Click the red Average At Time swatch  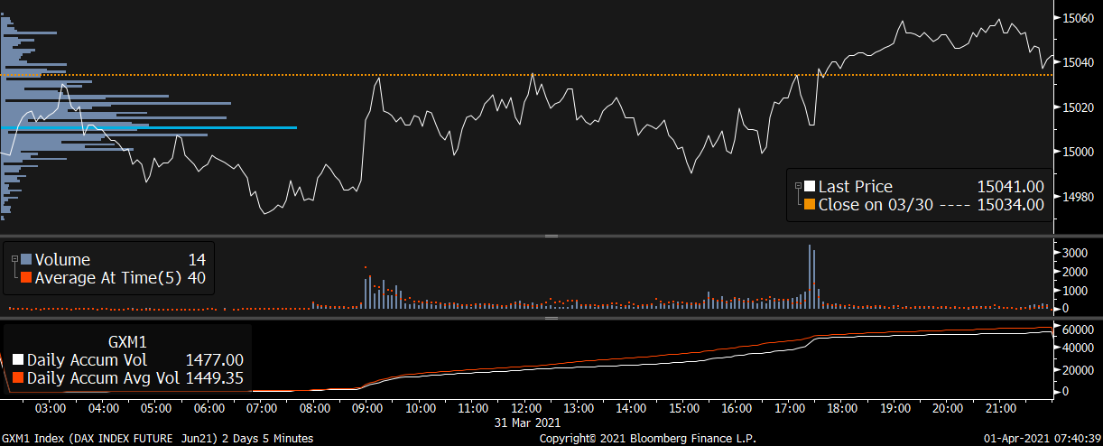pyautogui.click(x=27, y=278)
